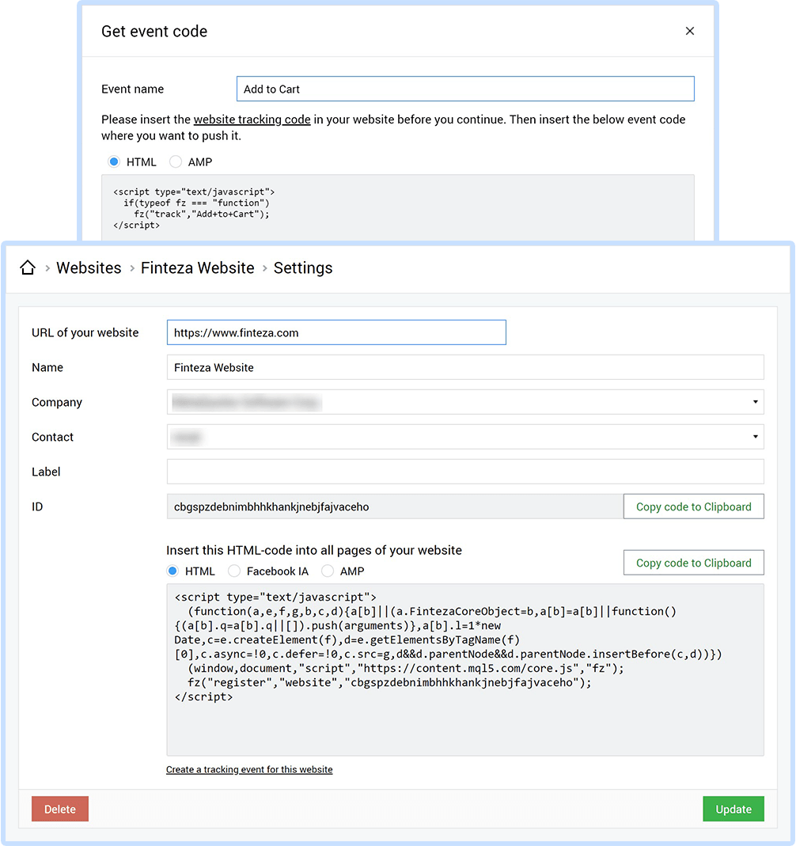Open the Company dropdown
Viewport: 796px width, 846px height.
click(x=465, y=402)
